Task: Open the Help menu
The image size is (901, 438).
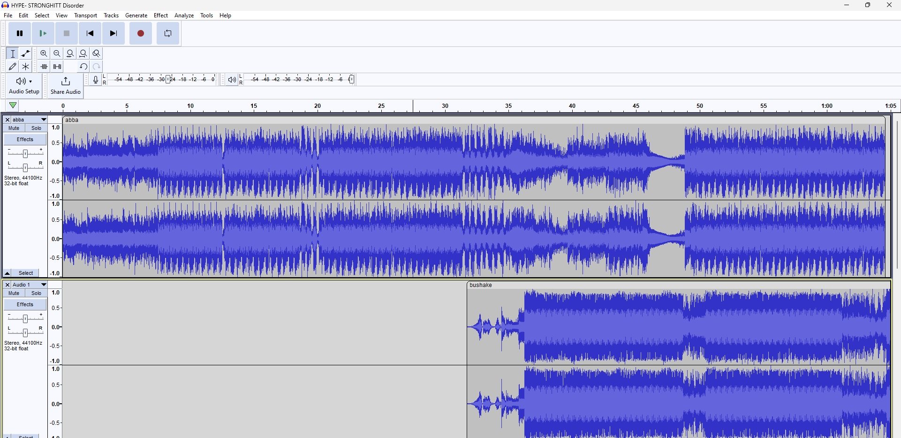Action: tap(226, 15)
